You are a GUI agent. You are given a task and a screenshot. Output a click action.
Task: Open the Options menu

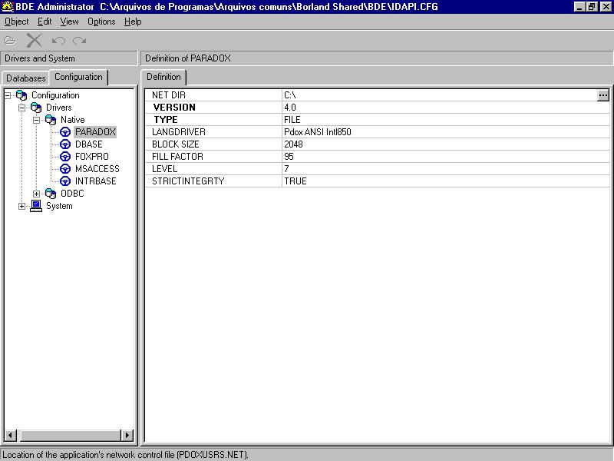point(101,22)
